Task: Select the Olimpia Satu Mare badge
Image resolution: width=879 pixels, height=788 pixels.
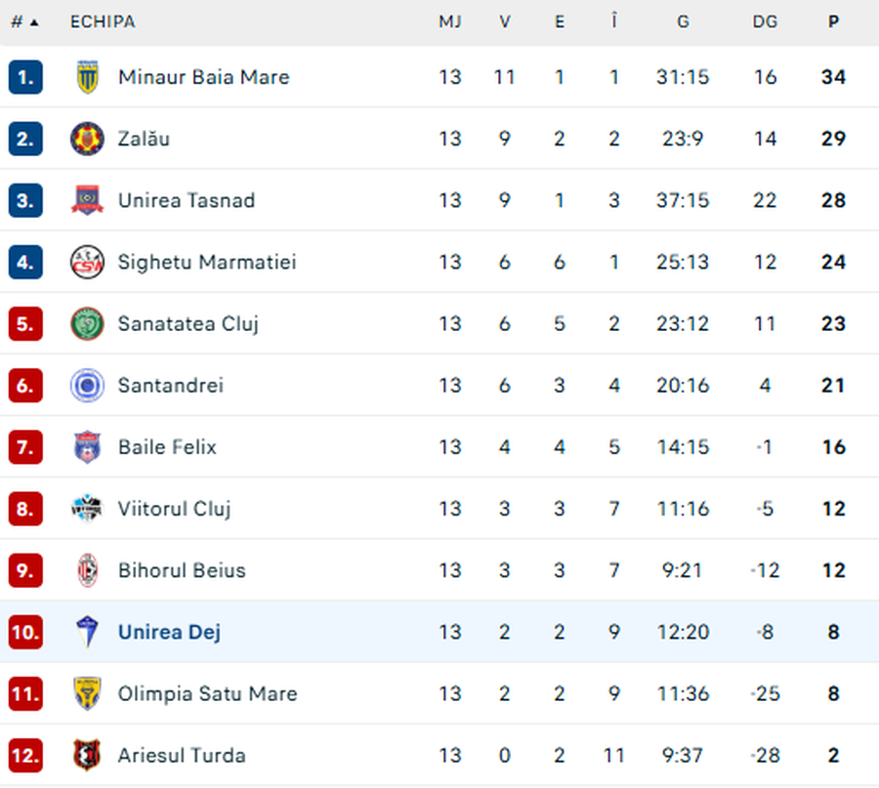Action: coord(88,693)
